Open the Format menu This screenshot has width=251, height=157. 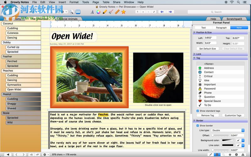[74, 2]
